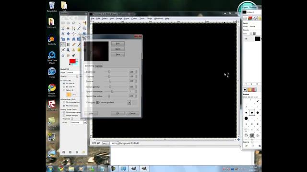Toggle Background layer visibility eye
The height and width of the screenshot is (172, 307).
(246, 39)
